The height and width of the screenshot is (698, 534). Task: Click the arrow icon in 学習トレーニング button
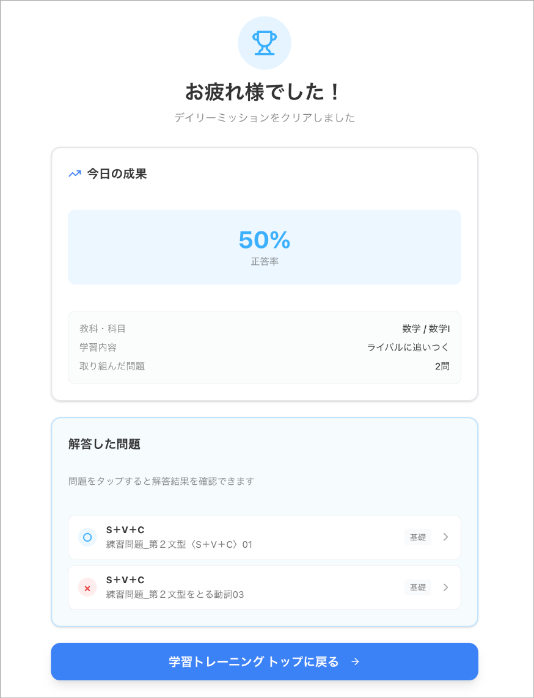[x=355, y=662]
